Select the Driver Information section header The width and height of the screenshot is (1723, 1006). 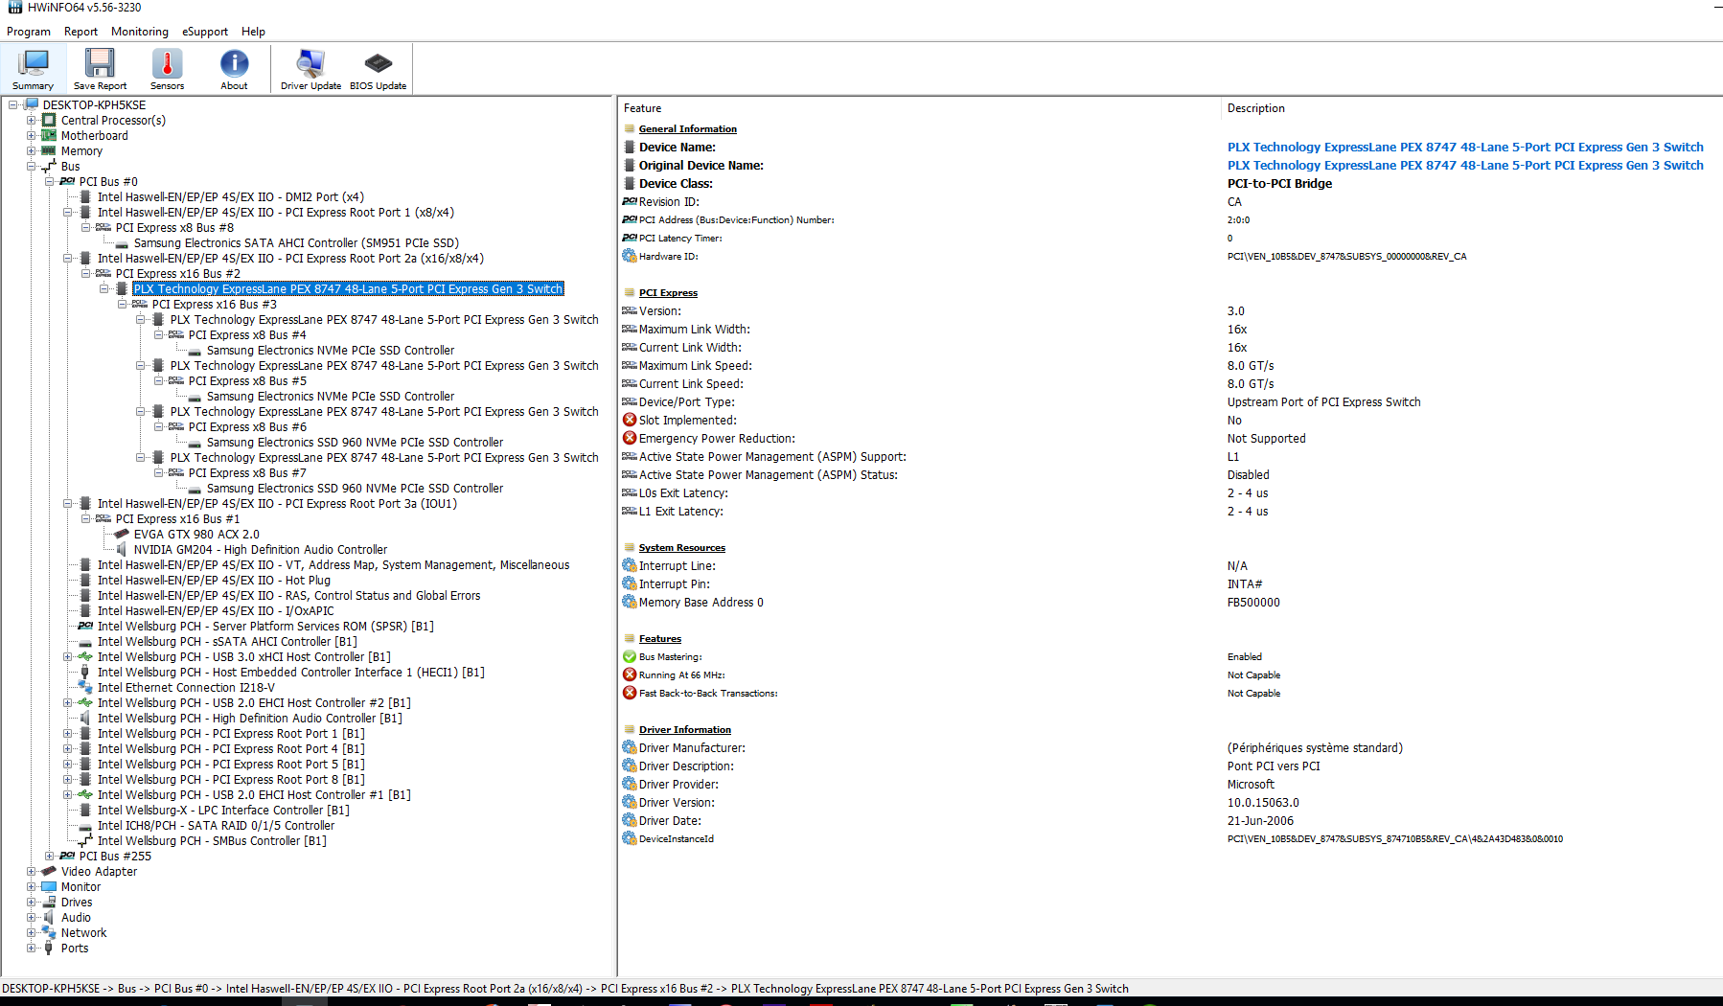click(x=685, y=730)
